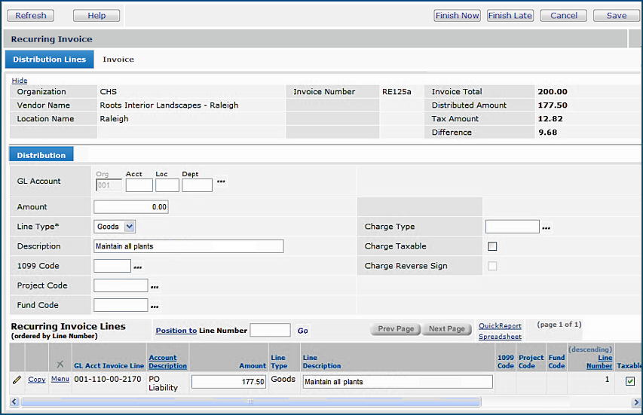643x415 pixels.
Task: Open Project Code lookup ellipsis
Action: 155,286
